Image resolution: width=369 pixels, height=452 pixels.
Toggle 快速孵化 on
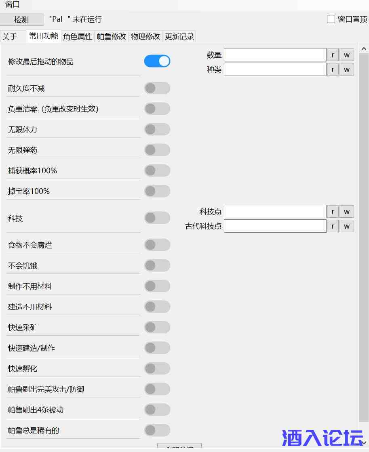(157, 369)
